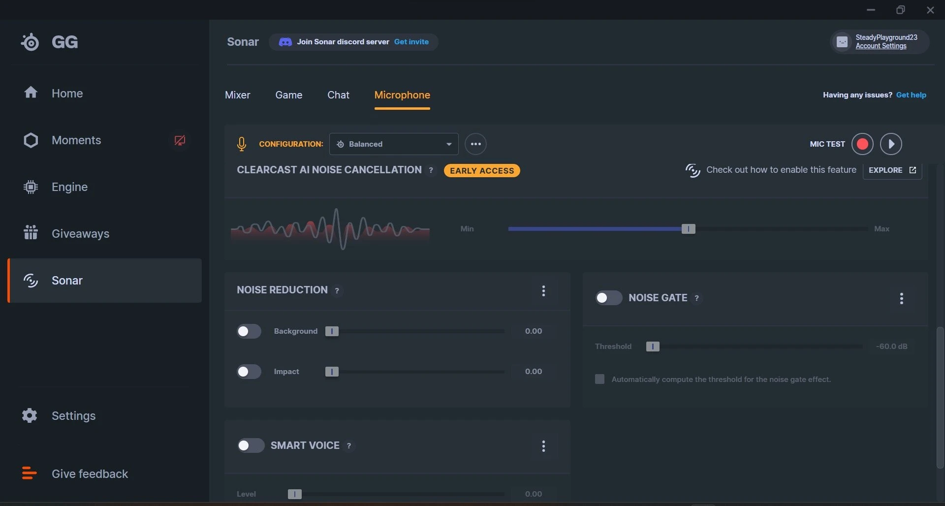Open Account Settings link
Screen dimensions: 945x506
coord(881,46)
